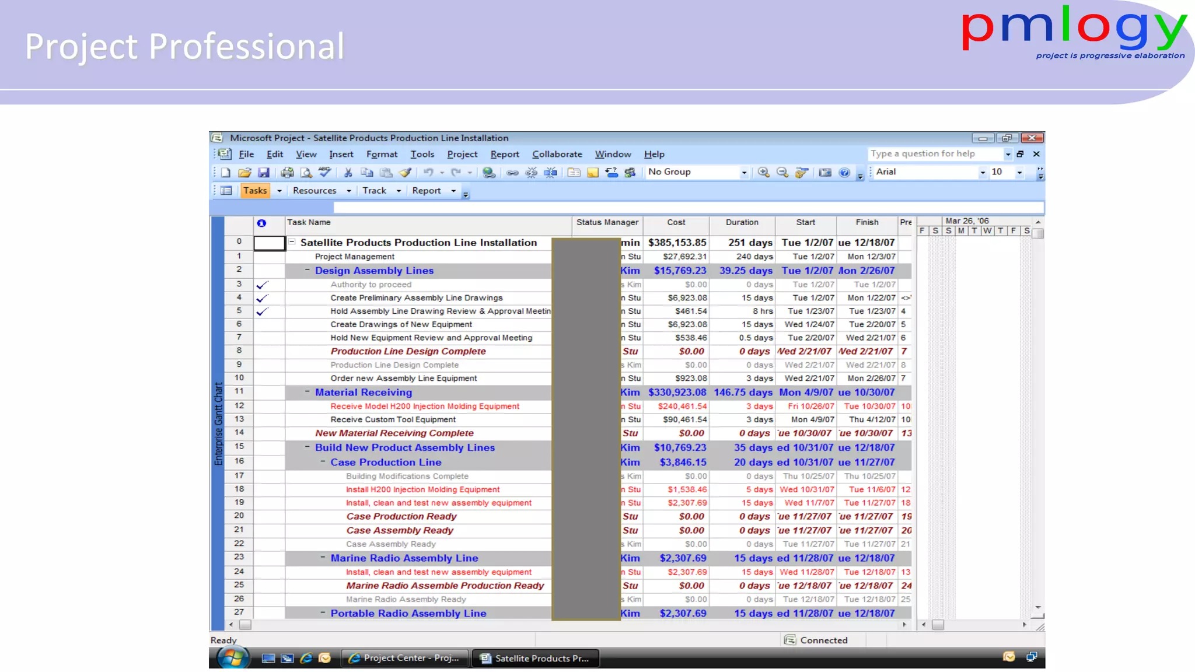Collapse the Portable Radio Assembly Line subgroup
The height and width of the screenshot is (672, 1195).
(323, 612)
